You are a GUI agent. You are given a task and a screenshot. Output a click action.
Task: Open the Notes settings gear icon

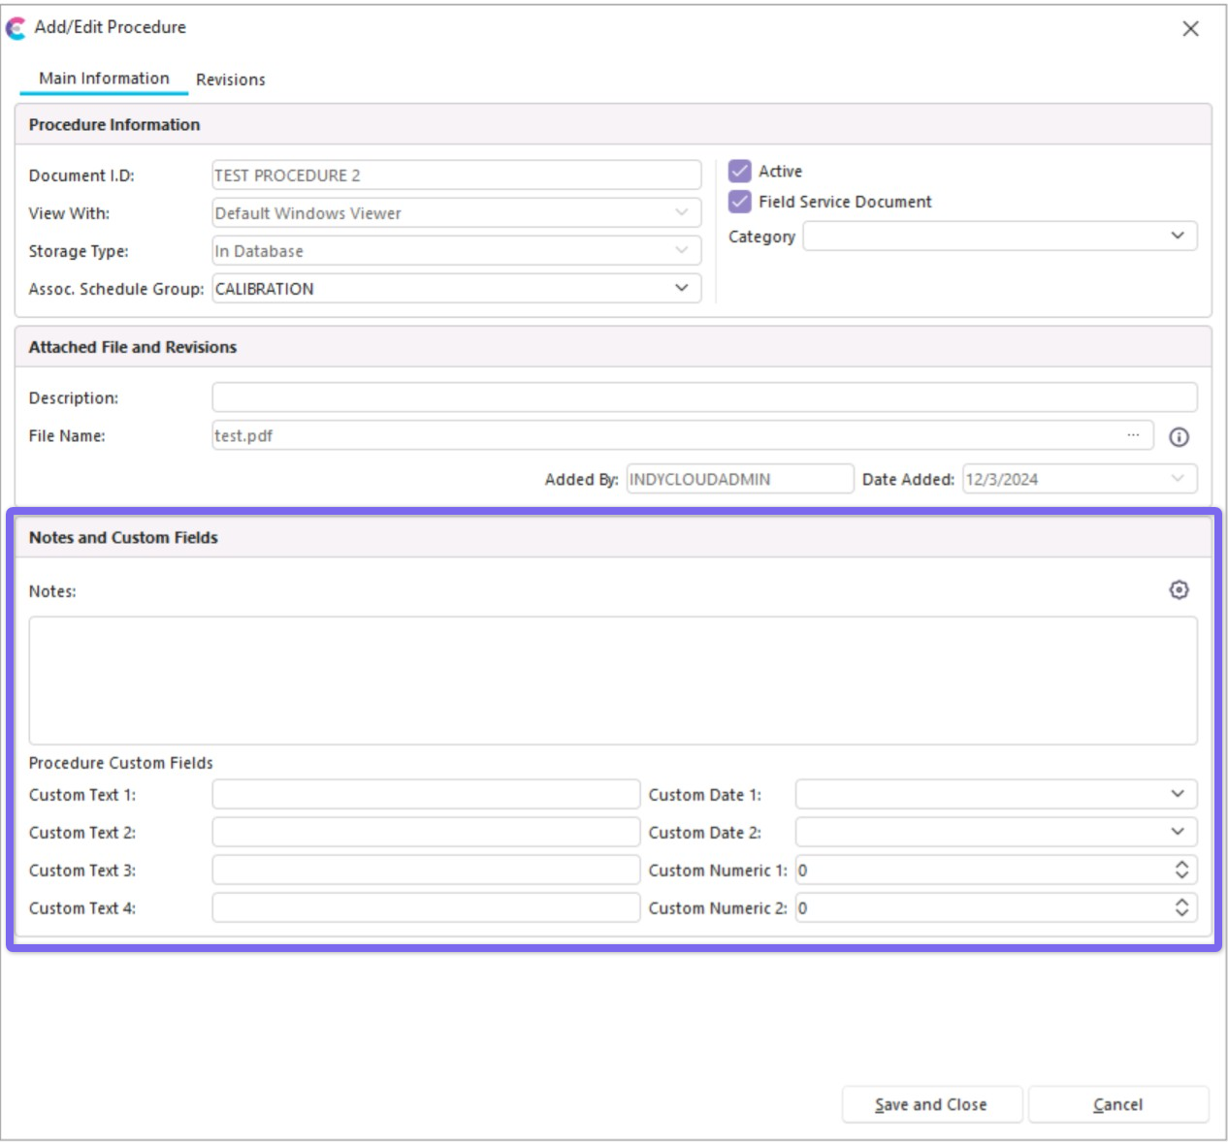pyautogui.click(x=1179, y=589)
